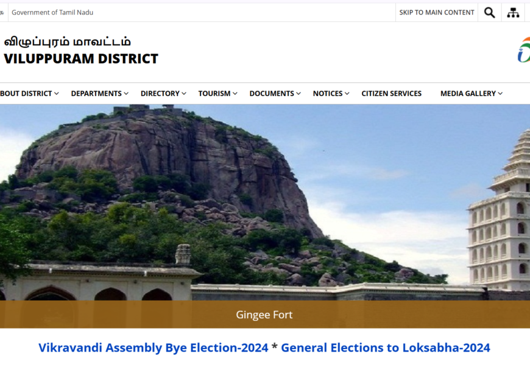The image size is (530, 365).
Task: Click the Digital India logo
Action: coord(523,50)
